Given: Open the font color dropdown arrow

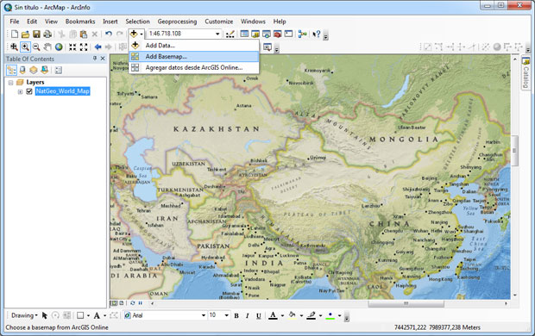Looking at the screenshot, I should pos(282,315).
